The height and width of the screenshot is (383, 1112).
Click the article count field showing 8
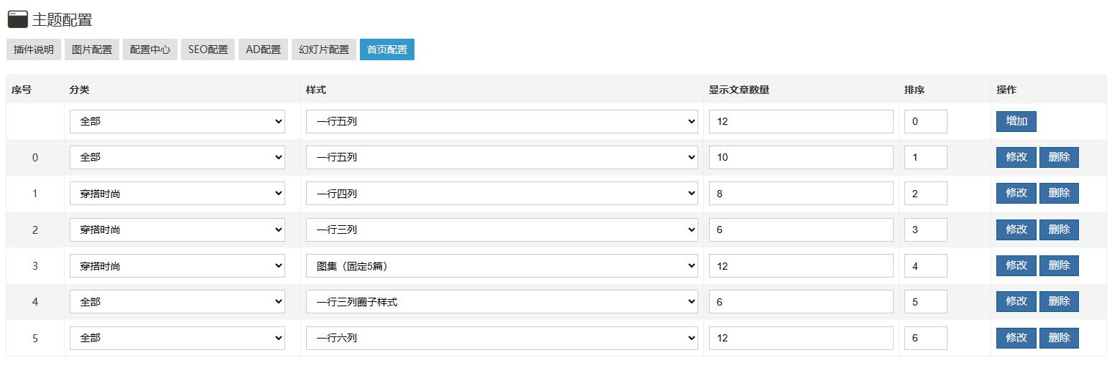(x=801, y=193)
